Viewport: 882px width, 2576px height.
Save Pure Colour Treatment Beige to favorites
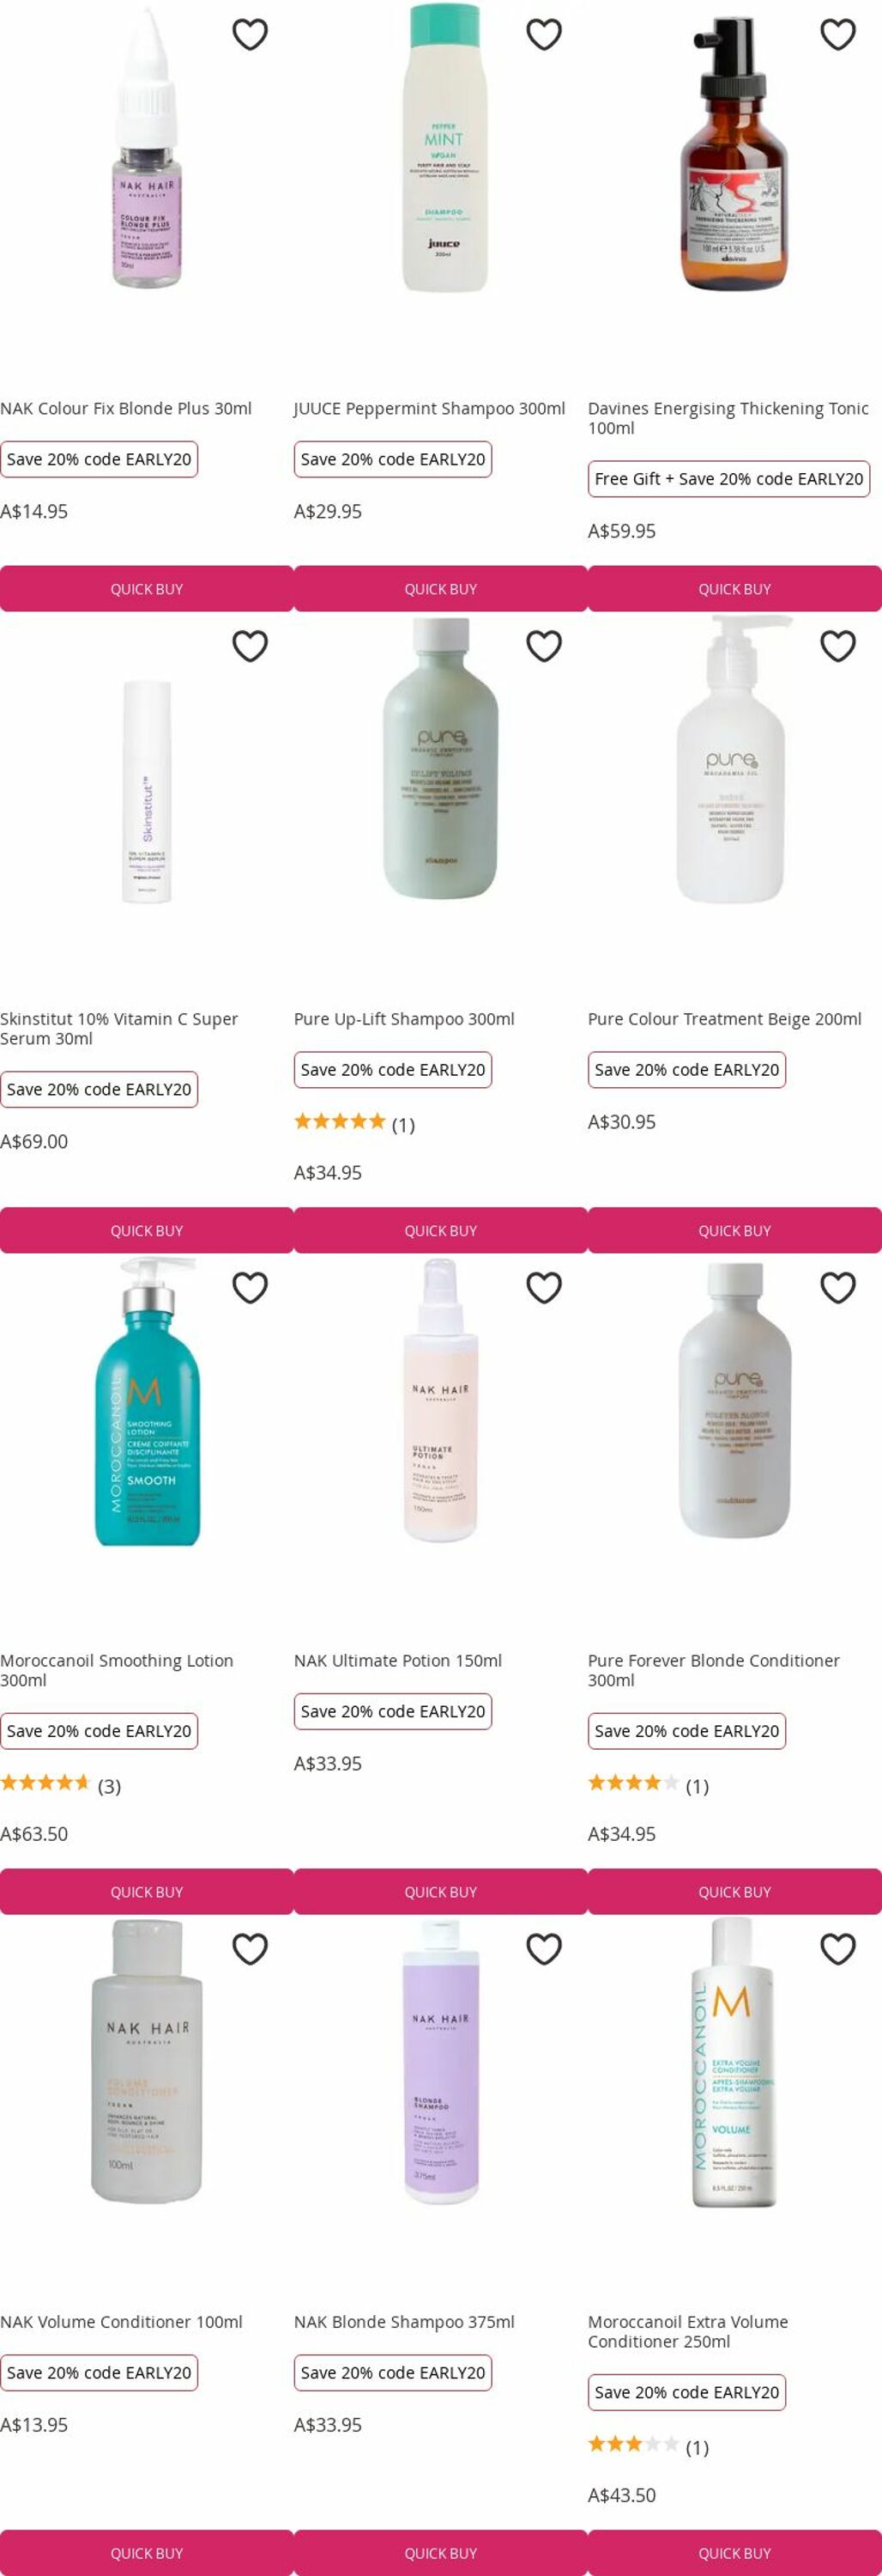[x=837, y=646]
